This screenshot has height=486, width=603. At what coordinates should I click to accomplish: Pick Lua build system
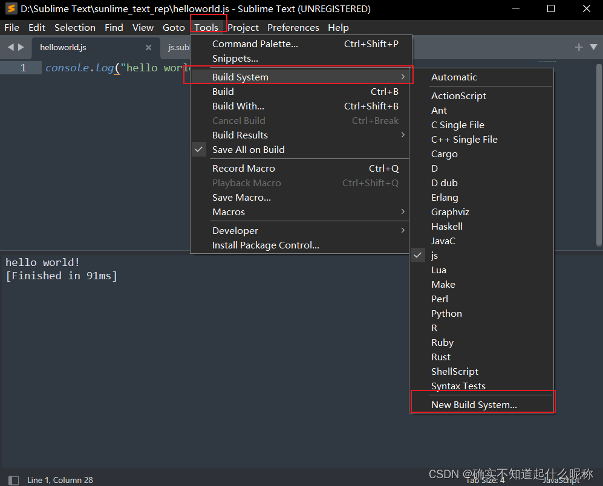[481, 270]
